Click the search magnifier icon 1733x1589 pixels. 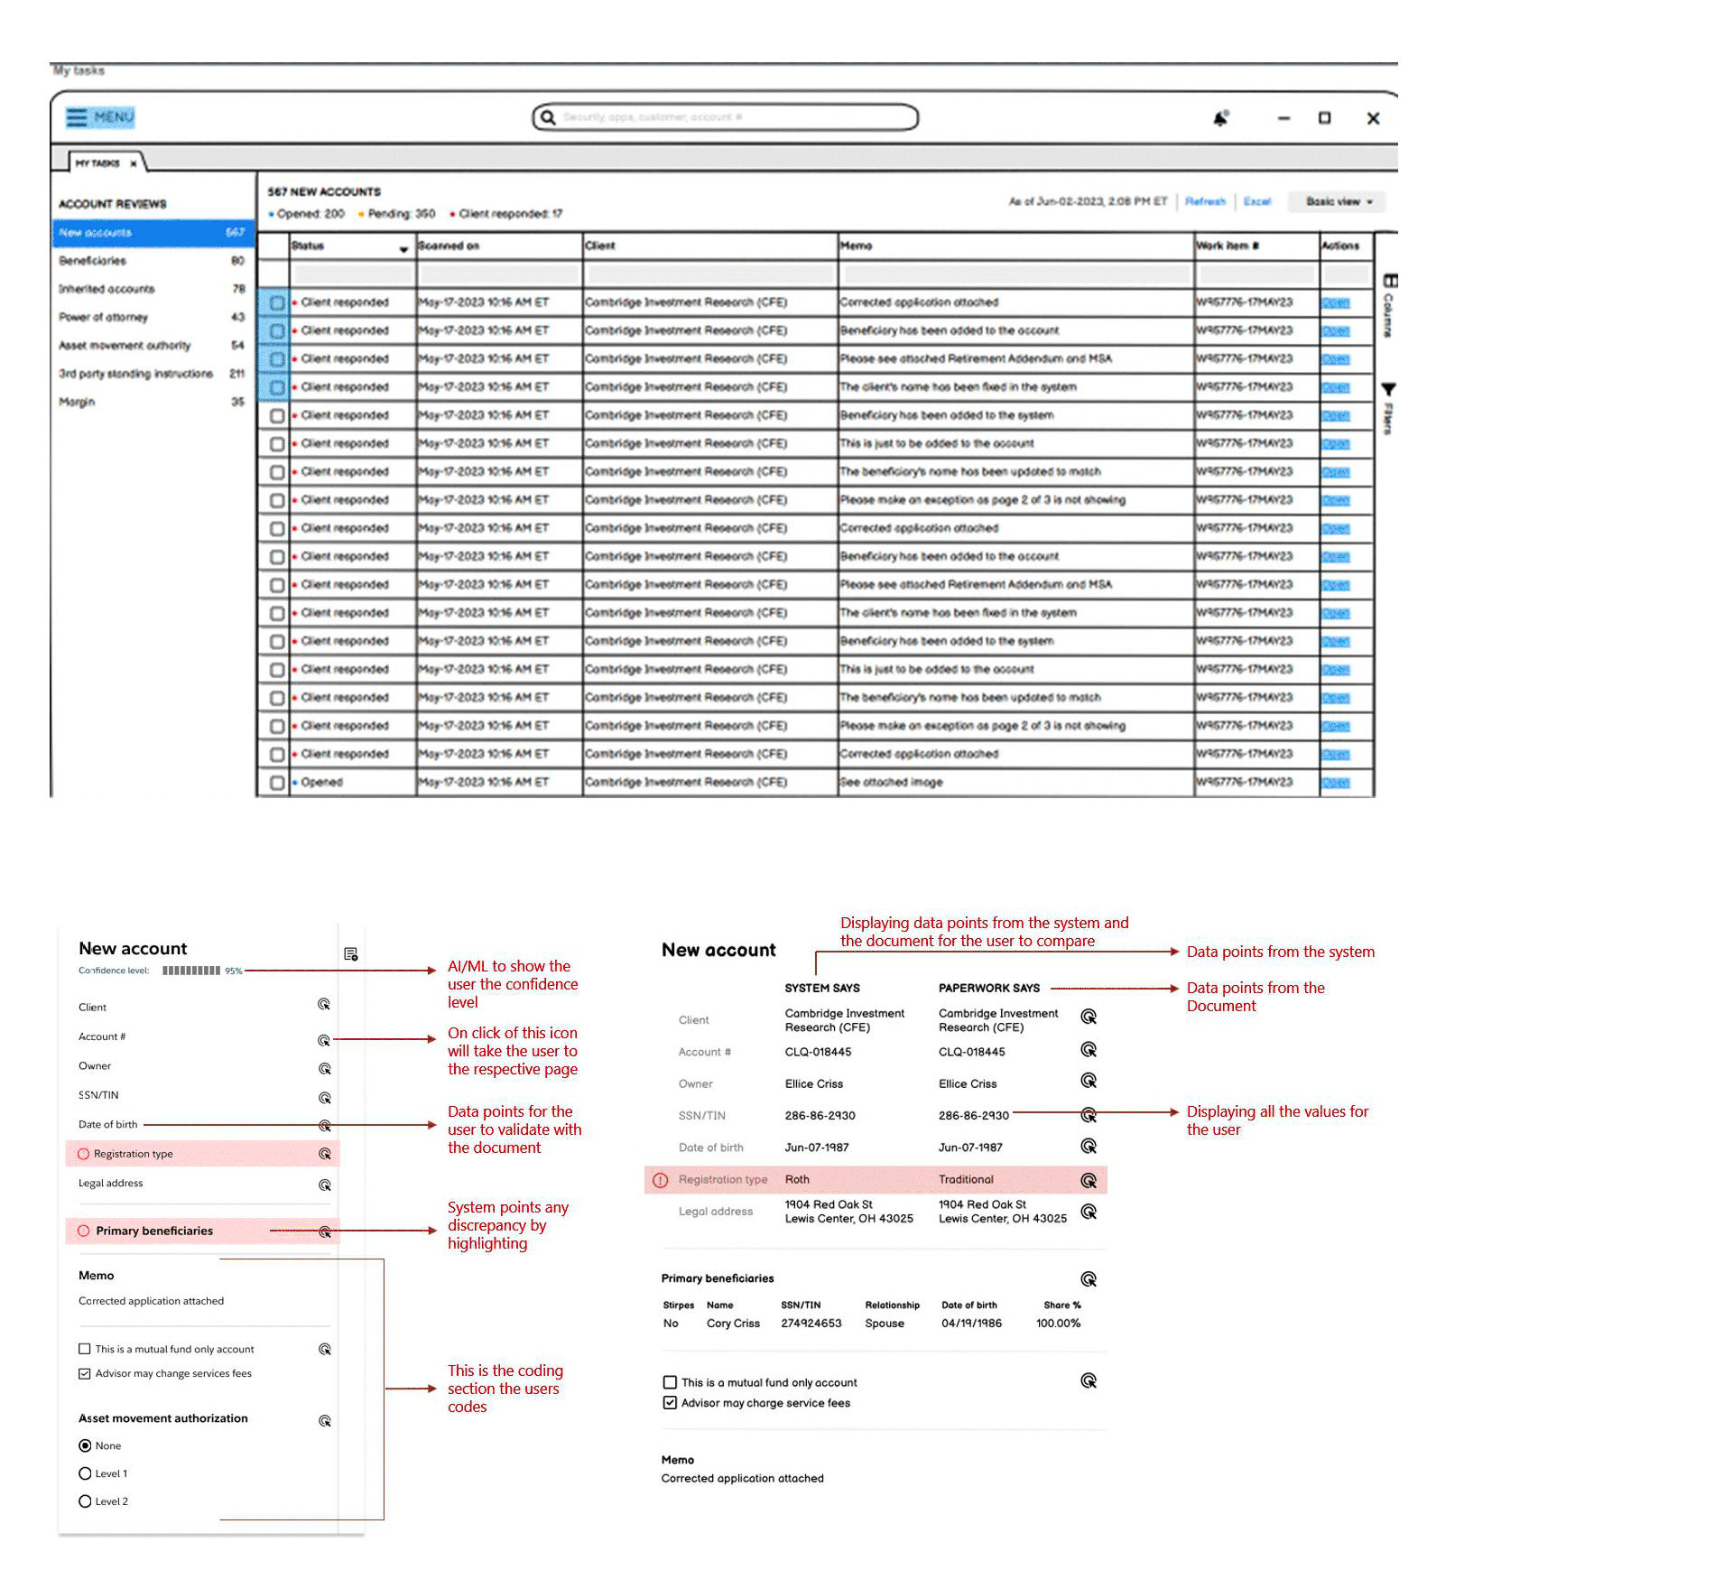(x=548, y=117)
